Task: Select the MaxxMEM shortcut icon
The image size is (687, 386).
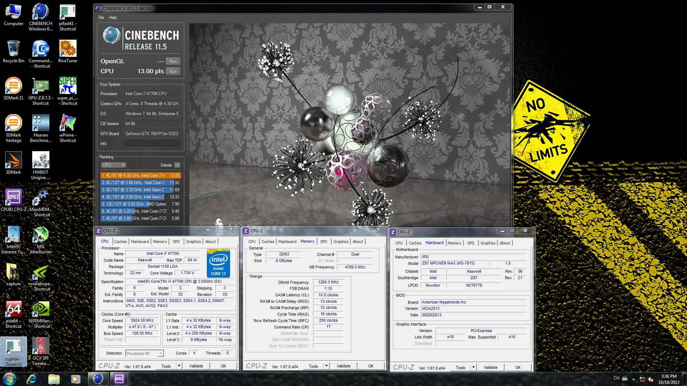Action: click(x=40, y=203)
